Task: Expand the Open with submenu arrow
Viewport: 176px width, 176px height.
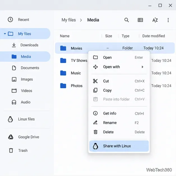Action: pyautogui.click(x=143, y=67)
